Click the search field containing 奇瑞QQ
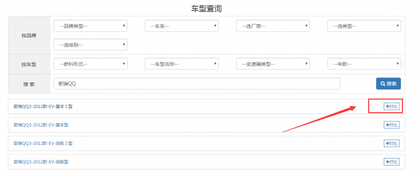The height and width of the screenshot is (171, 419). pos(197,84)
